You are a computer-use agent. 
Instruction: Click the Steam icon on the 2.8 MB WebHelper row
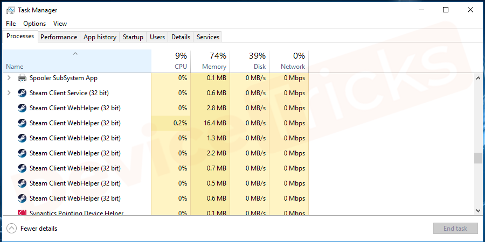tap(22, 108)
